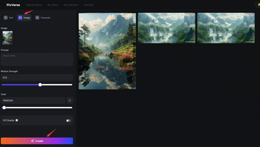
Task: Click the lightning bolt credits icon
Action: point(258,5)
